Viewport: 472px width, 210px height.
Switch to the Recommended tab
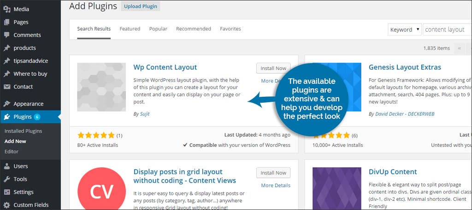[194, 29]
